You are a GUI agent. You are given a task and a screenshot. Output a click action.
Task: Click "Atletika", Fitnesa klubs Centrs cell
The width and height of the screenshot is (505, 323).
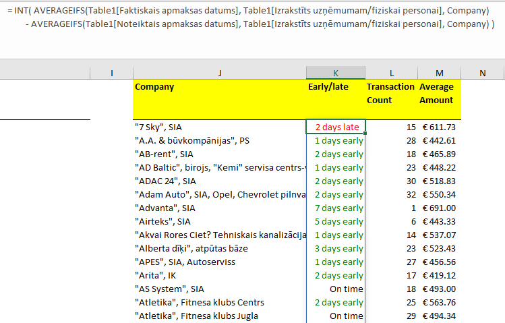point(220,303)
